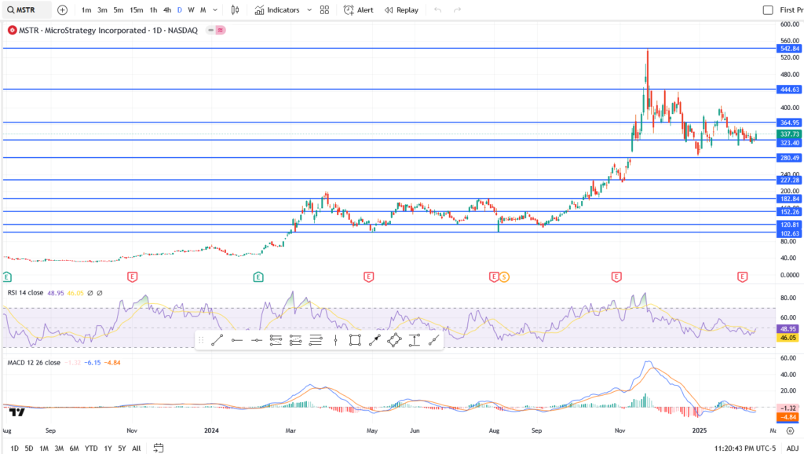Select the rectangle drawing tool
This screenshot has width=804, height=454.
(x=355, y=340)
